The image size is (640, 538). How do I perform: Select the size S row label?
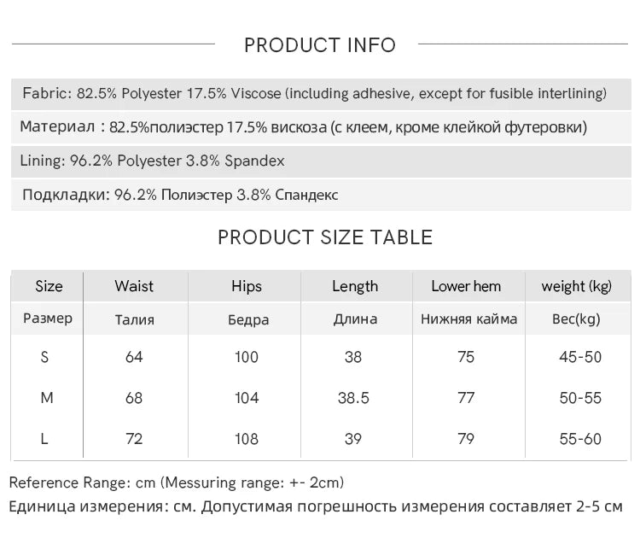[x=44, y=357]
